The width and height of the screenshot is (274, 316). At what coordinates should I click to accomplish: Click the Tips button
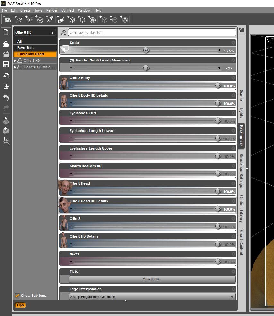(20, 305)
